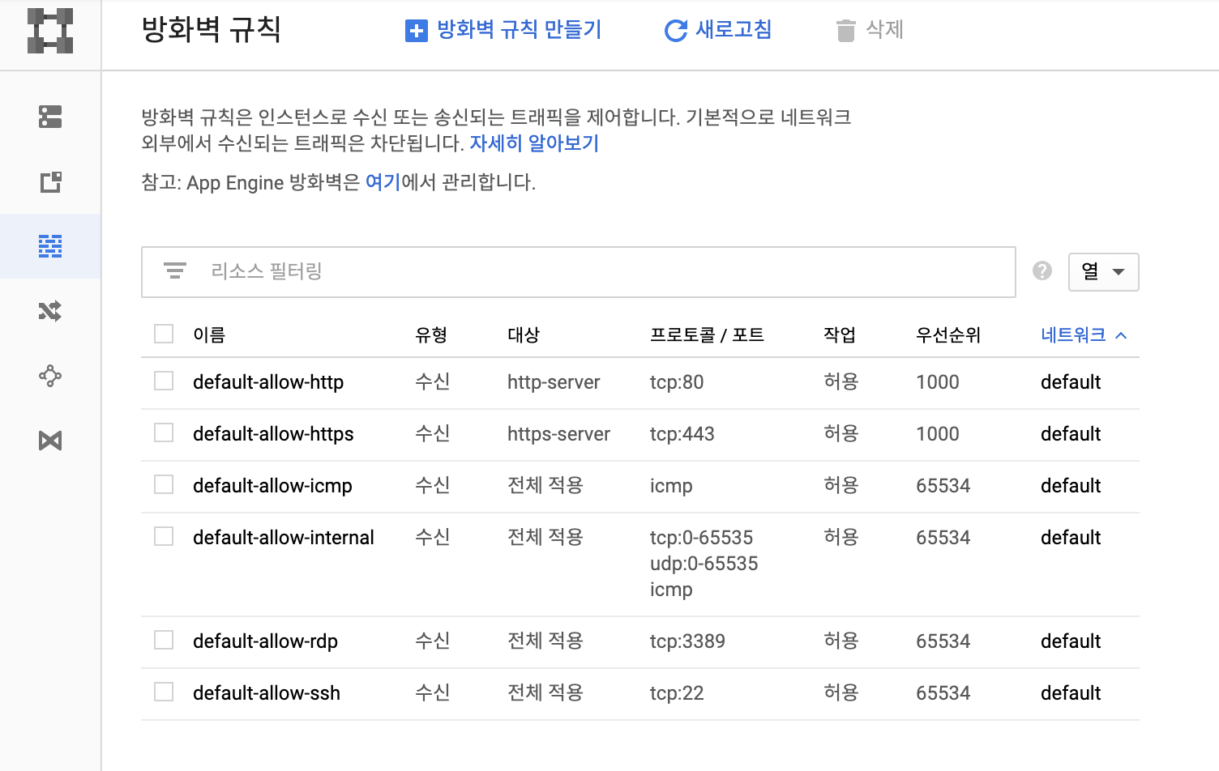Select the firewall rules sidebar icon
The image size is (1219, 771).
pyautogui.click(x=50, y=246)
